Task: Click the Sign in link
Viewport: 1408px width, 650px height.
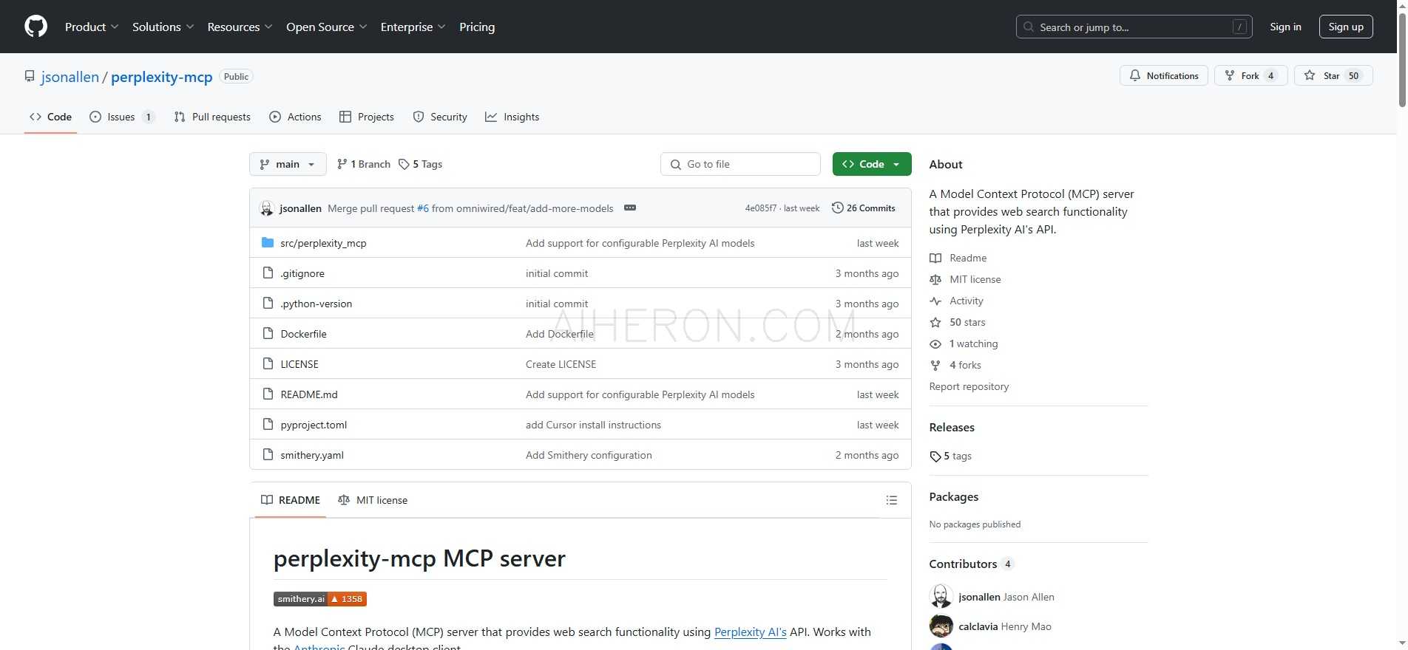Action: (1285, 27)
